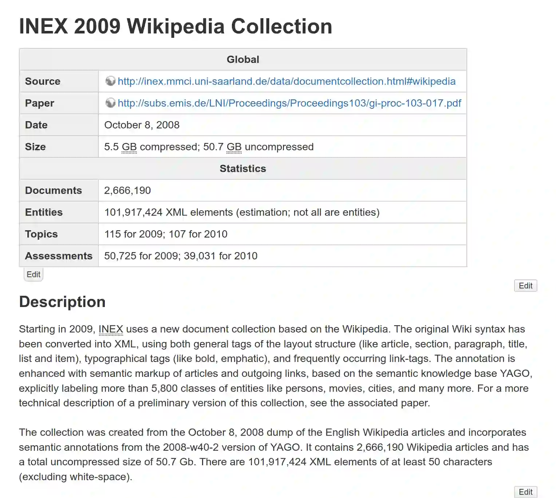Select the Topics row label
The image size is (556, 498).
pyautogui.click(x=42, y=234)
